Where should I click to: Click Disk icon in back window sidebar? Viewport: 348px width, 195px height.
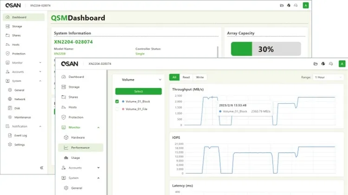click(x=10, y=108)
